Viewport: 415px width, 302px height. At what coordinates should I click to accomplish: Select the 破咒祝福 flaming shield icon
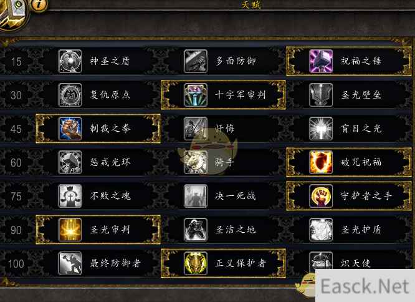(321, 162)
